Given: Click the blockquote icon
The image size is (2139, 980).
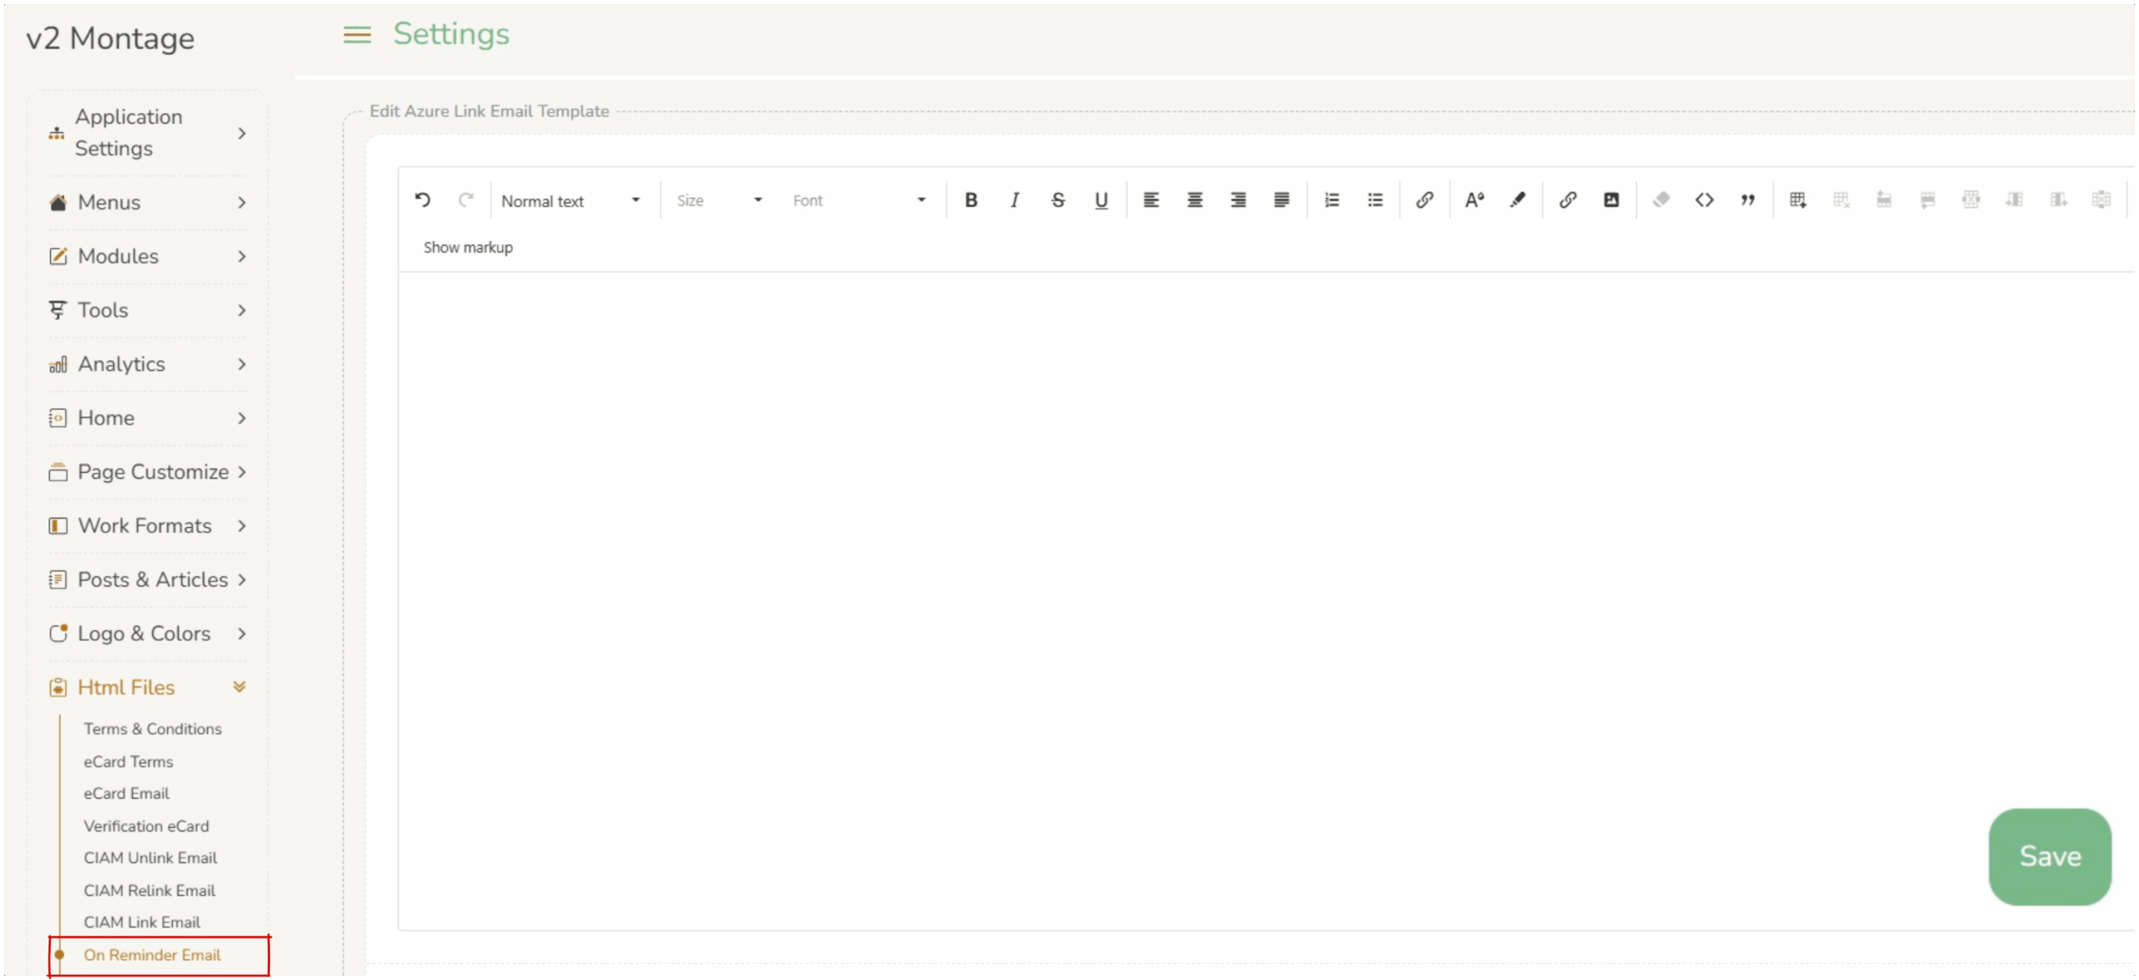Looking at the screenshot, I should pyautogui.click(x=1748, y=200).
